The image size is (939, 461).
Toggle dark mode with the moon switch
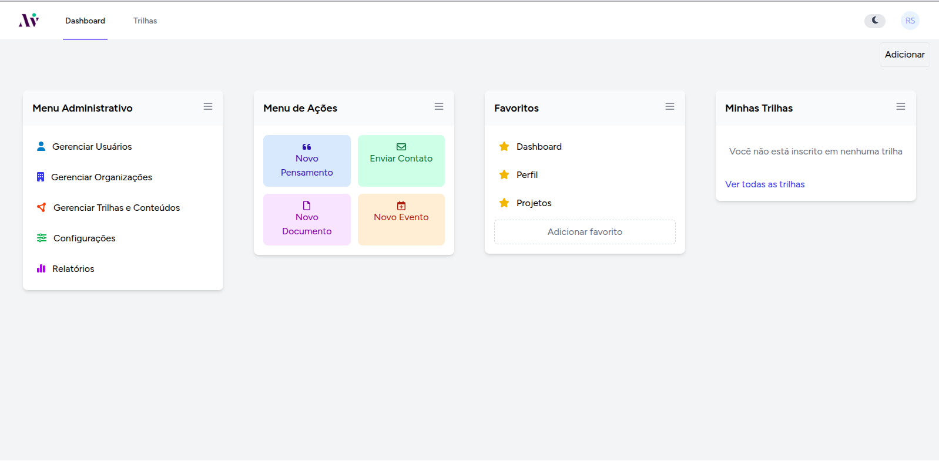(x=875, y=21)
